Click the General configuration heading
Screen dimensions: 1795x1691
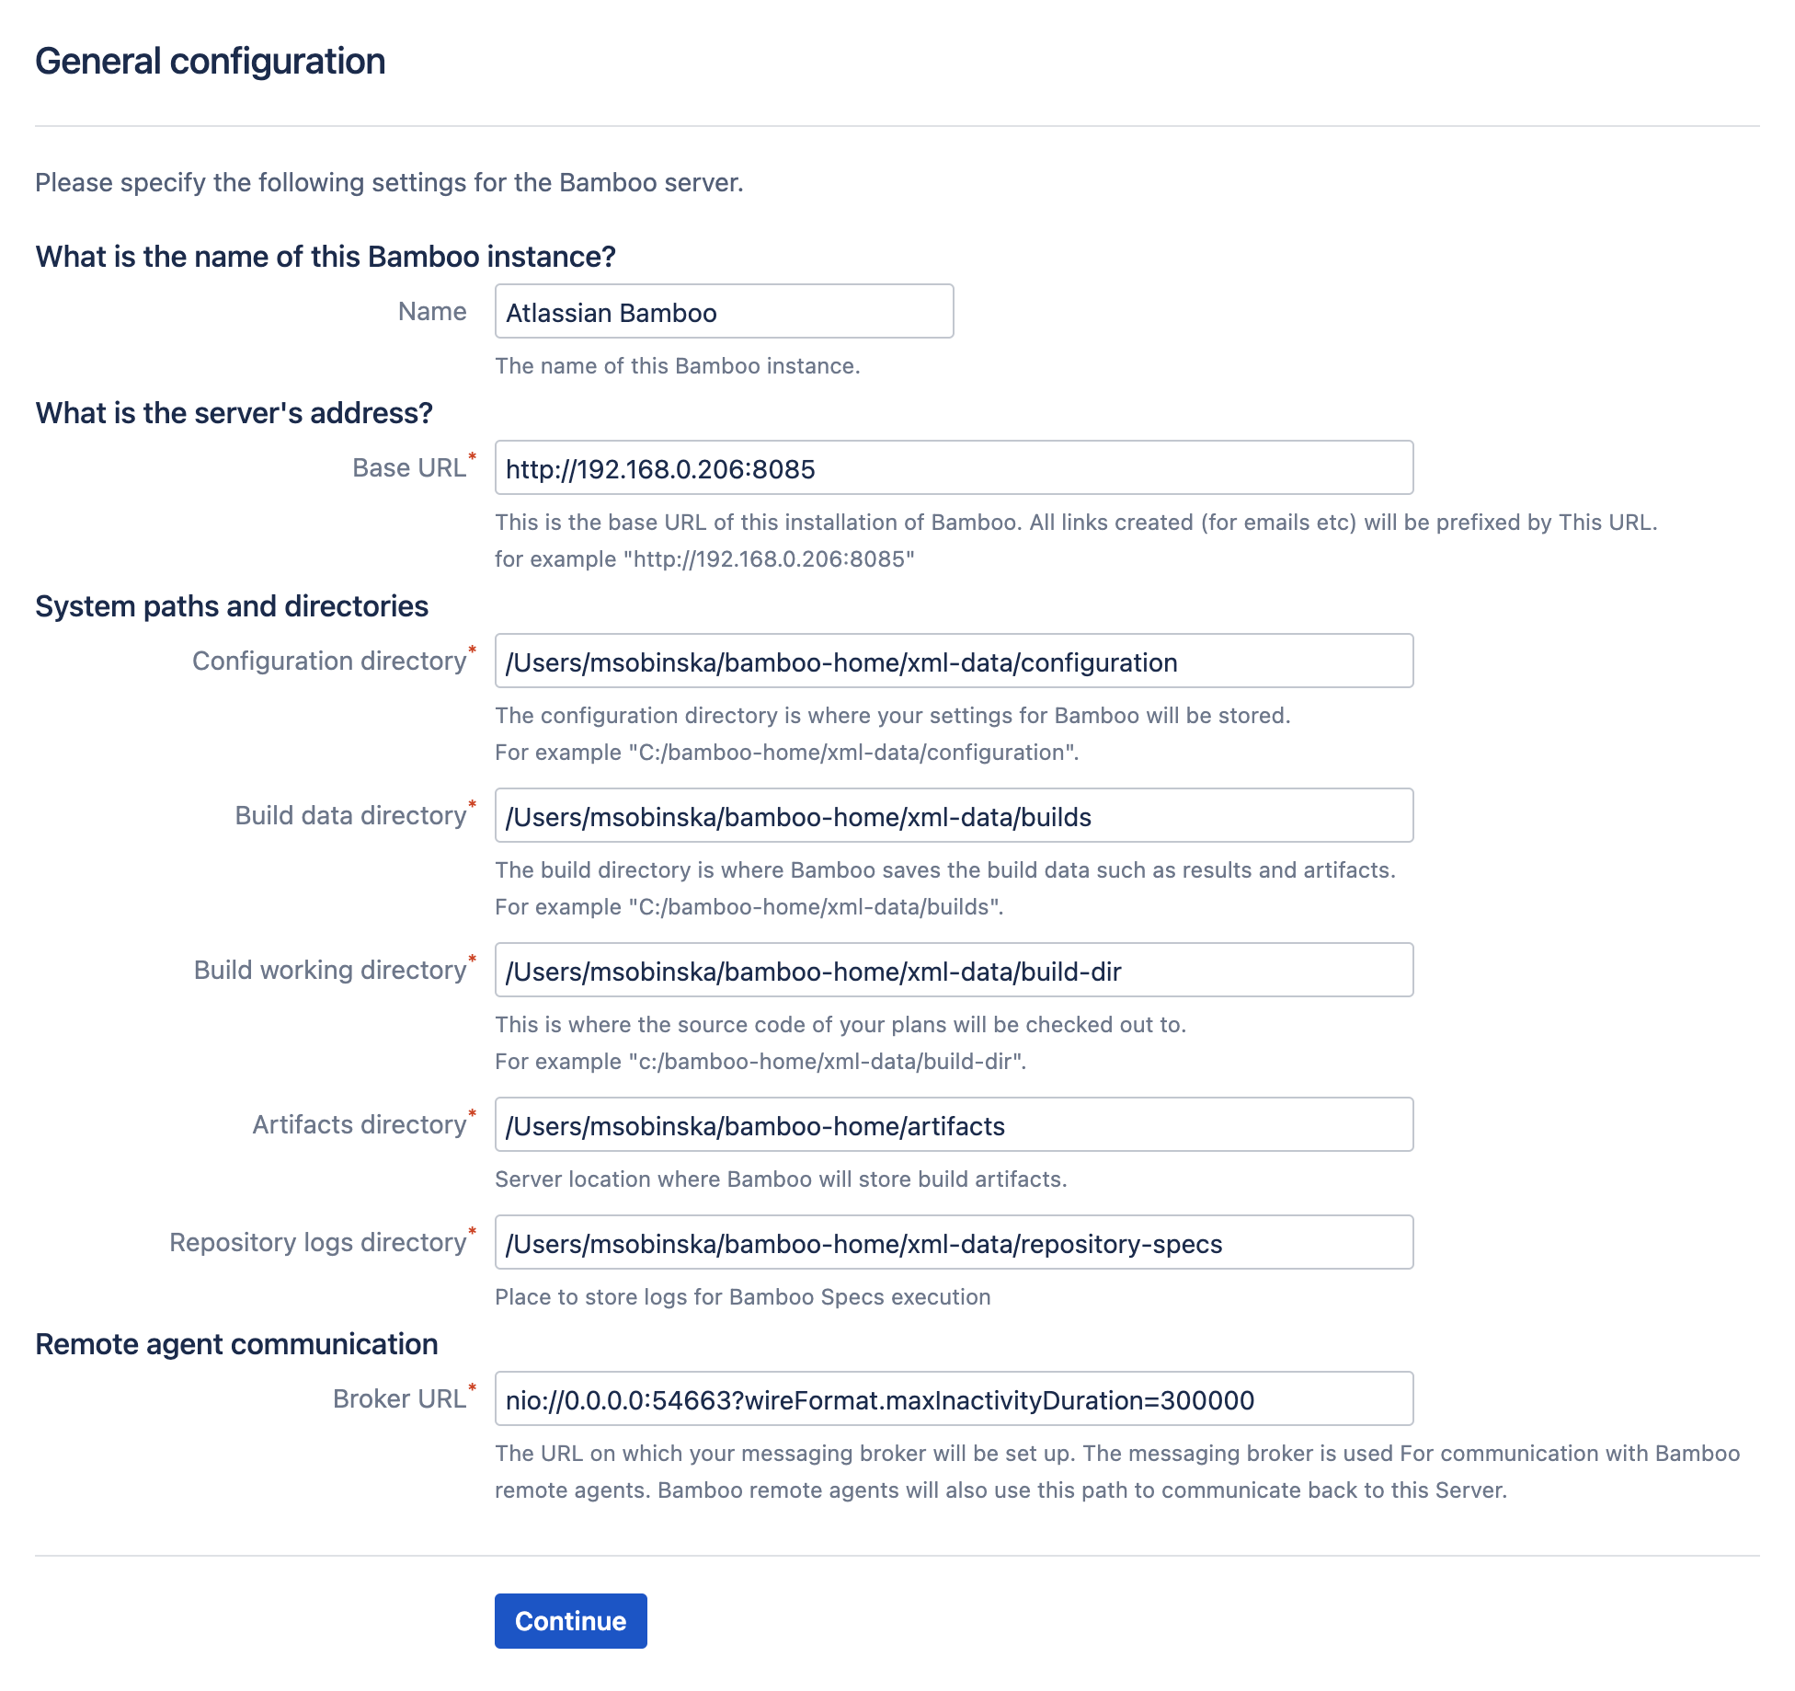click(211, 62)
